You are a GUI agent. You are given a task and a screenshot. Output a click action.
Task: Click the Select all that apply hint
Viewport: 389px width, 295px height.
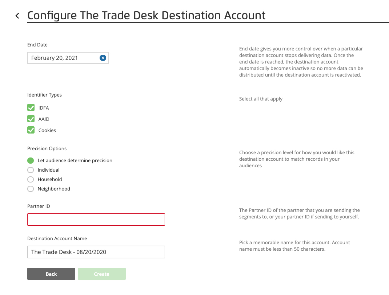[x=261, y=99]
